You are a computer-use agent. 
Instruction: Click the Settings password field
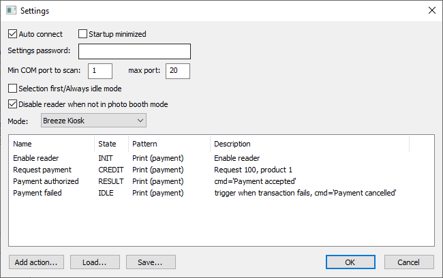click(134, 52)
